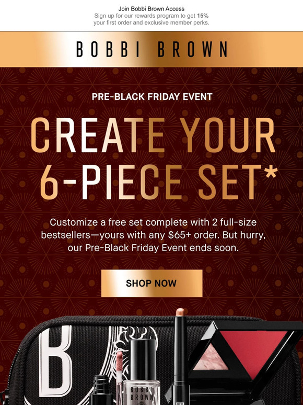Click the Create Your 6-Piece Set headline
This screenshot has width=303, height=405.
tap(154, 159)
